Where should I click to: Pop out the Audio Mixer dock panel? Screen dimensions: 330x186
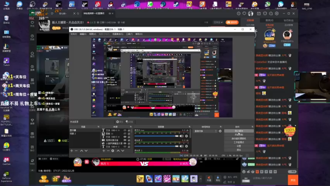point(189,127)
